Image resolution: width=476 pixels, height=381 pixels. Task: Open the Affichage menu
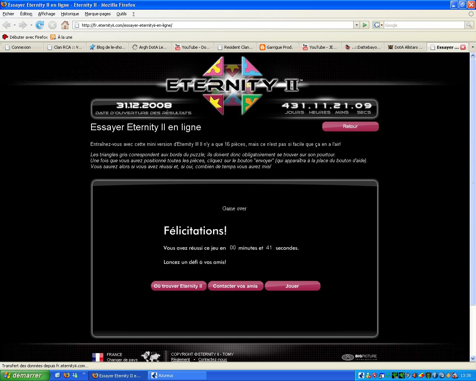pyautogui.click(x=46, y=14)
